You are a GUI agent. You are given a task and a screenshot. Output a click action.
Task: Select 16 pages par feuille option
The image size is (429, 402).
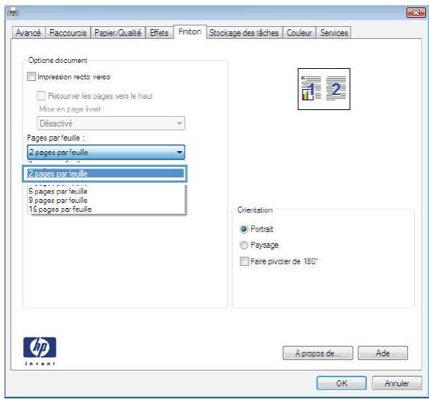(x=107, y=210)
